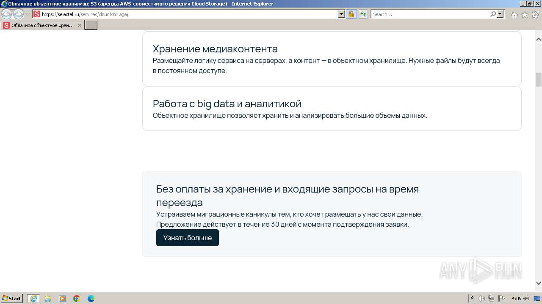Expand the address bar autocomplete dropdown
Image resolution: width=542 pixels, height=304 pixels.
tap(342, 14)
